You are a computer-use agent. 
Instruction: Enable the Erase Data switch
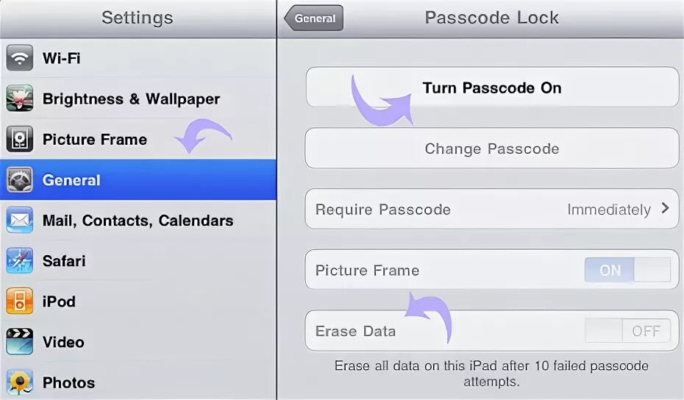coord(627,331)
